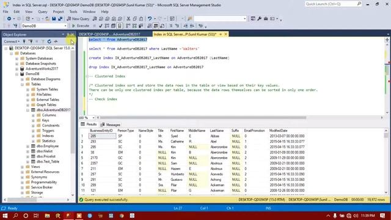Click the Save file icon
The height and width of the screenshot is (220, 391).
(x=54, y=19)
